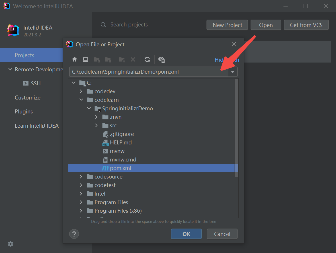Click the mvnw script file icon
The height and width of the screenshot is (253, 336).
pos(105,151)
